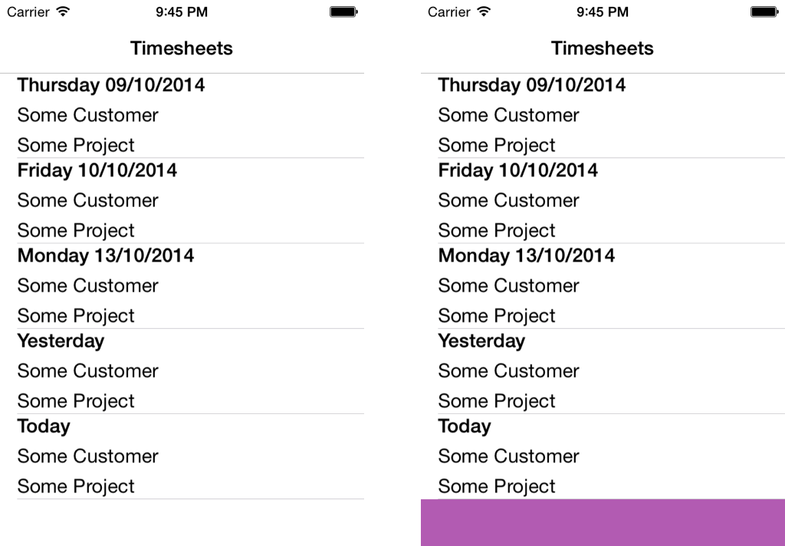Tap the Carrier label in right screen
Screen dimensions: 785x546
pos(448,12)
